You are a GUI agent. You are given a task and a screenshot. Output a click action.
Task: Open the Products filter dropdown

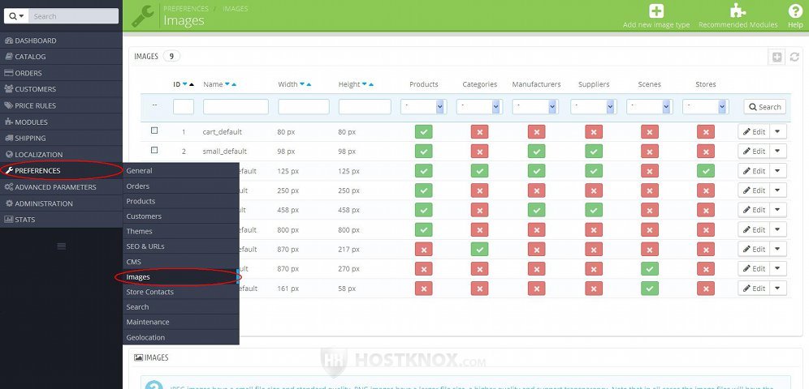pyautogui.click(x=424, y=106)
